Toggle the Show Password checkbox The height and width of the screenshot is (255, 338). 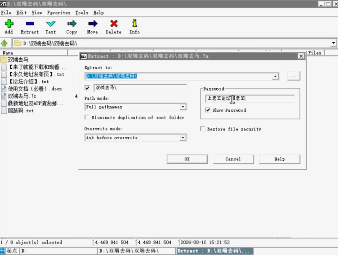pos(208,110)
